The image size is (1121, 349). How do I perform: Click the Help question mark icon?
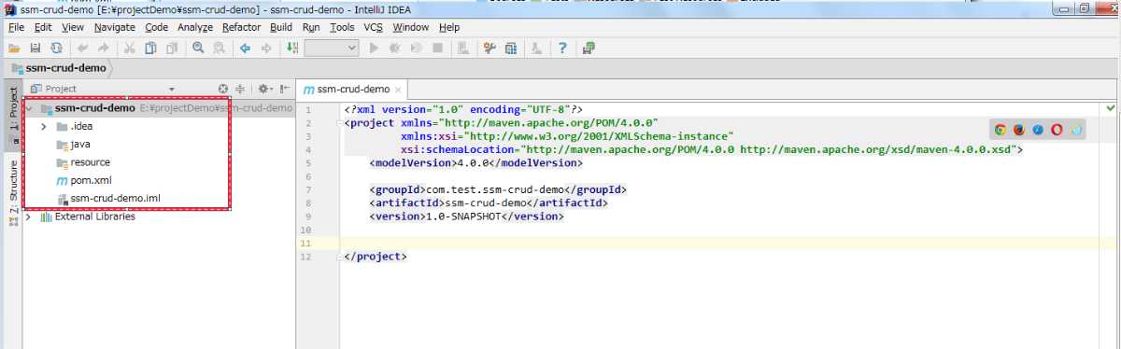[562, 48]
